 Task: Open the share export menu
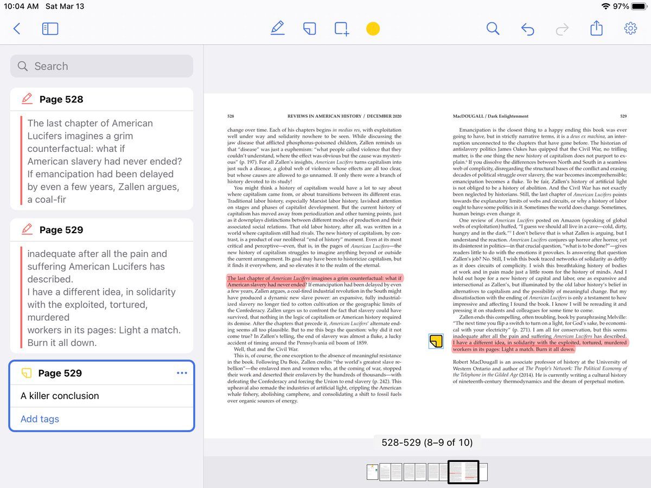[x=596, y=28]
